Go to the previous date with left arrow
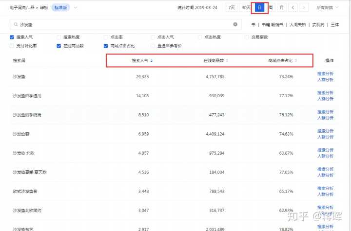The image size is (351, 231). pyautogui.click(x=292, y=8)
